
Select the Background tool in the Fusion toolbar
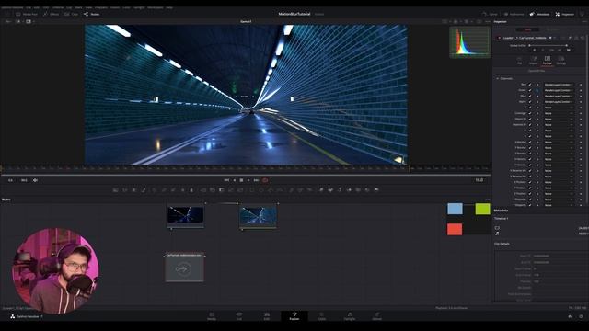tap(116, 190)
